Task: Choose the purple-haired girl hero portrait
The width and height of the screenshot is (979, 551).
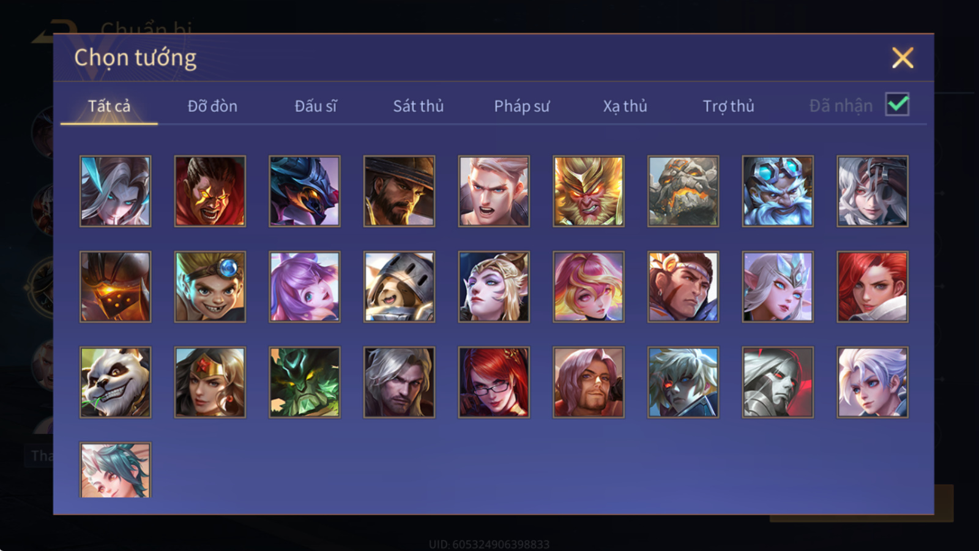Action: point(305,287)
